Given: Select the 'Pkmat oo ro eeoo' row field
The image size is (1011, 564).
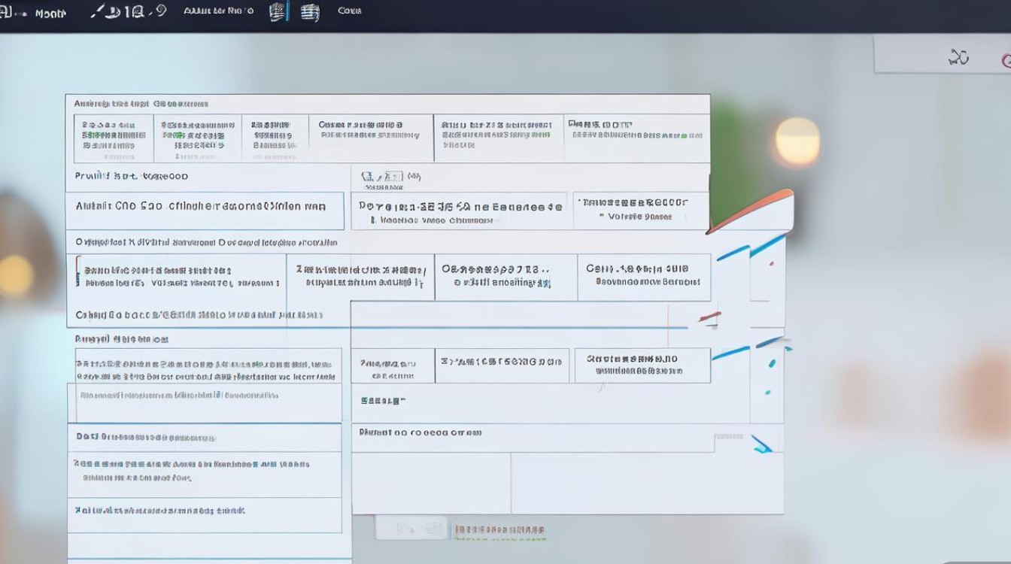Looking at the screenshot, I should [x=533, y=438].
